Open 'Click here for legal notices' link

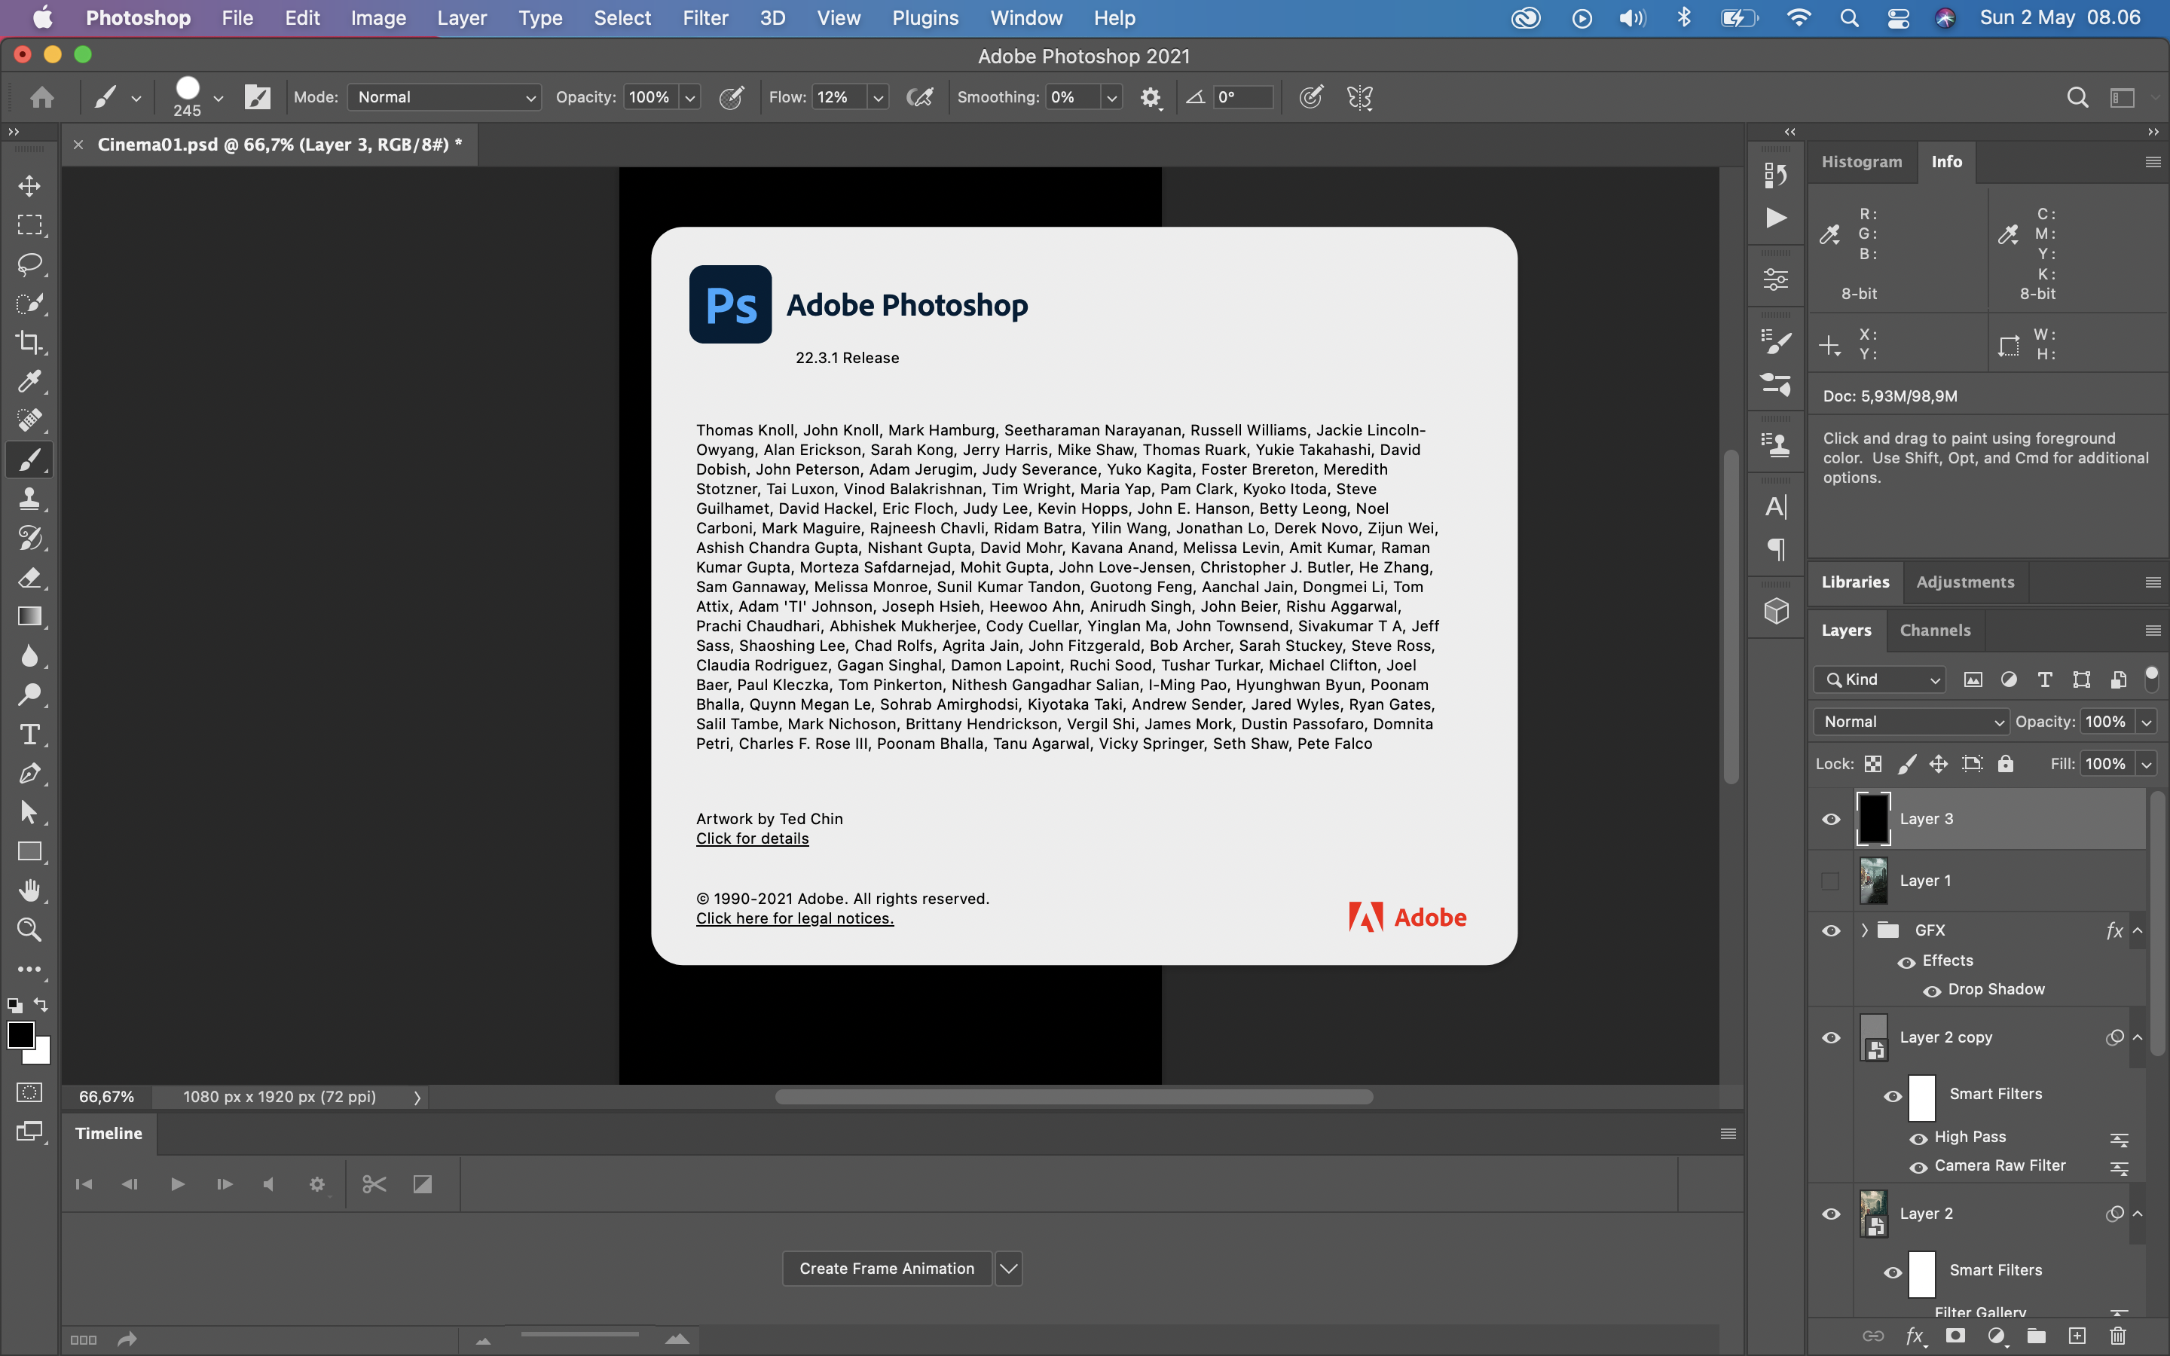tap(794, 918)
